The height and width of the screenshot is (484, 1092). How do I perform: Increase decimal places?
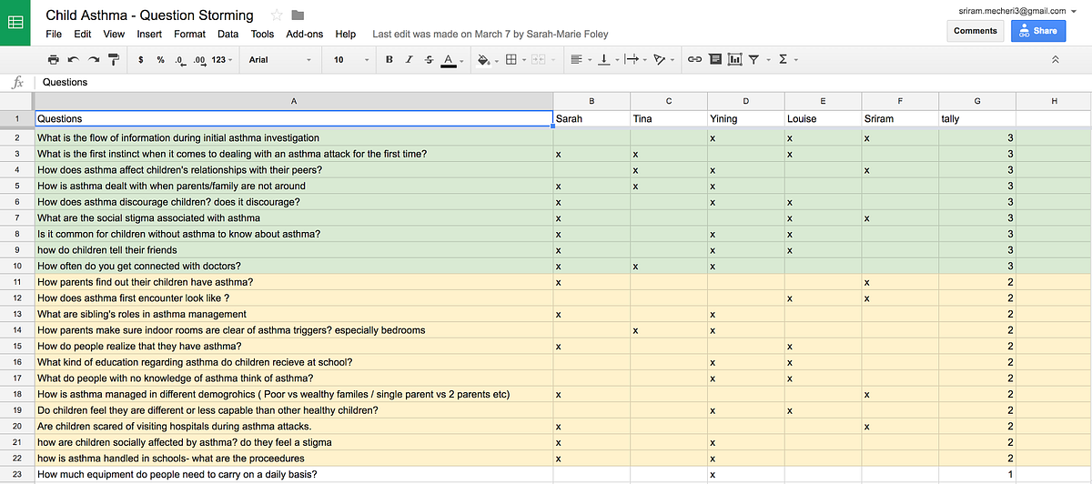(198, 59)
